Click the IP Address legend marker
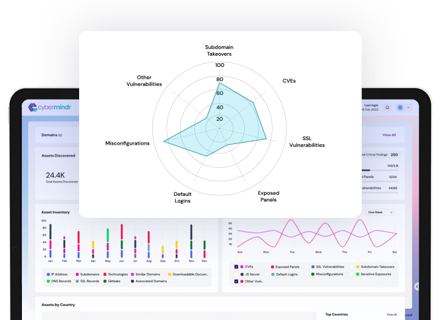 47,274
